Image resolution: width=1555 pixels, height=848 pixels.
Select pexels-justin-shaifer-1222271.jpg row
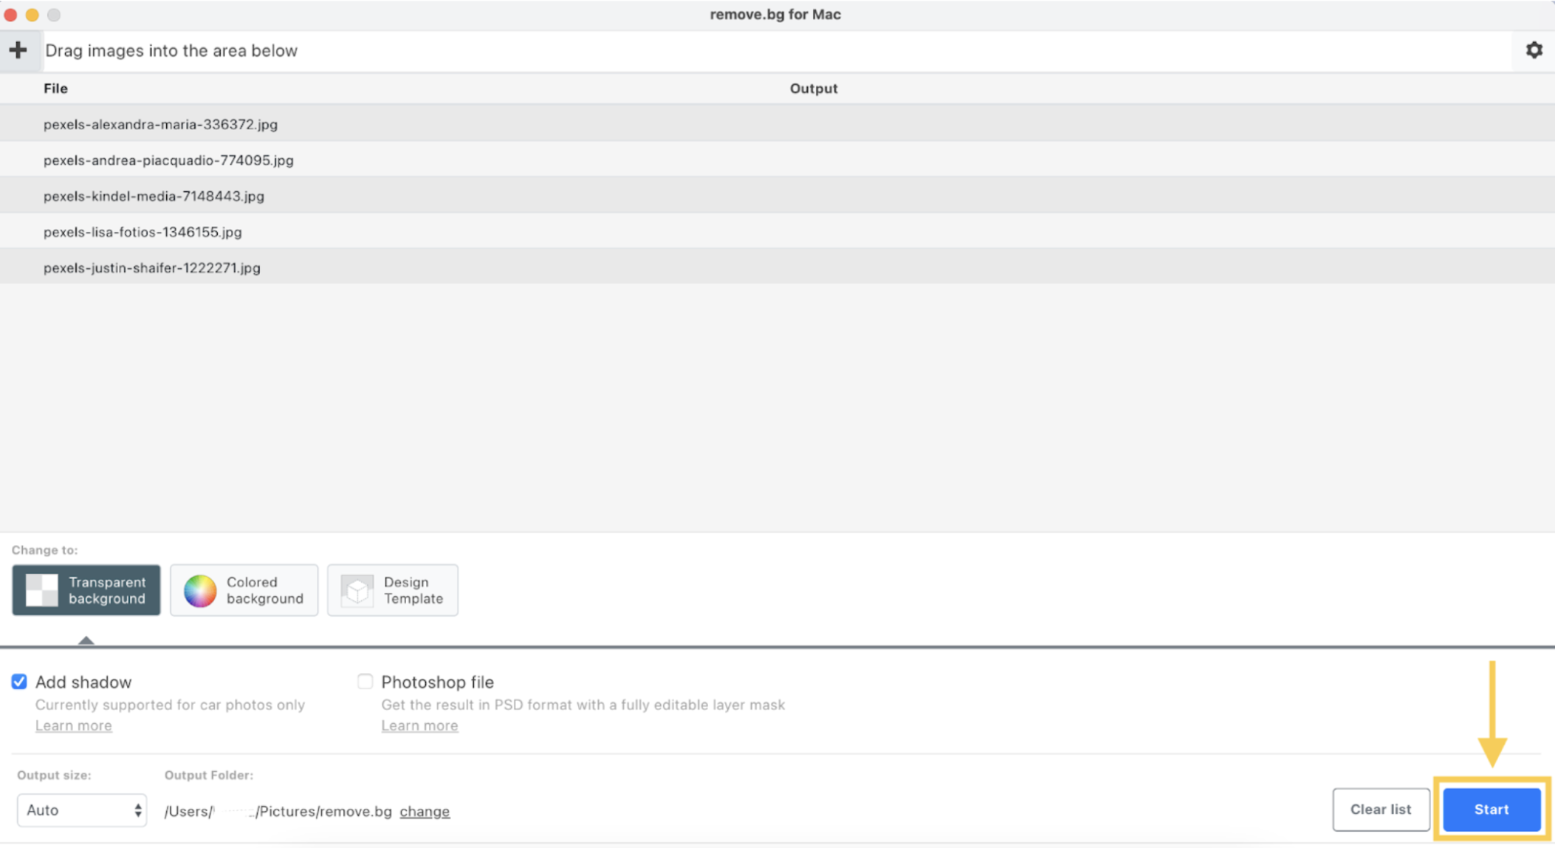[777, 267]
